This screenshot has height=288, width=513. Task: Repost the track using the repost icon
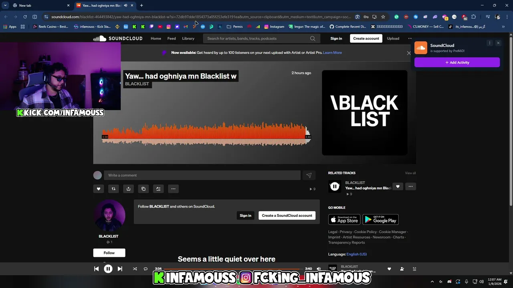pos(113,189)
